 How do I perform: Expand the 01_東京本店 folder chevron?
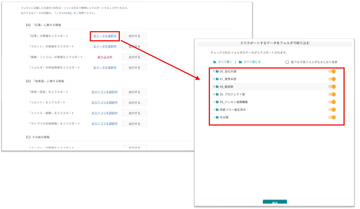[214, 79]
